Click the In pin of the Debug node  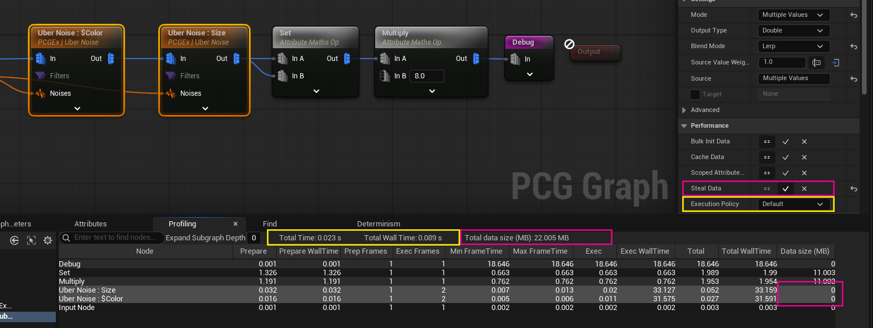[x=515, y=59]
